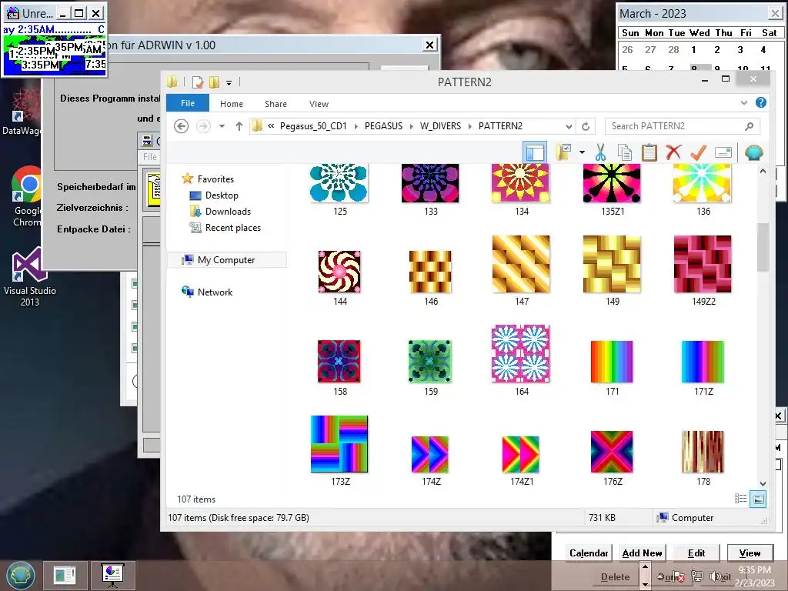Open the File ribbon tab
Screen dimensions: 788x591
pyautogui.click(x=188, y=103)
